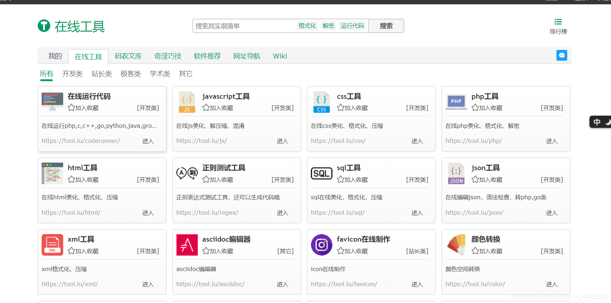Screen dimensions: 611x303
Task: Open the 软件推荐 tab
Action: point(207,56)
